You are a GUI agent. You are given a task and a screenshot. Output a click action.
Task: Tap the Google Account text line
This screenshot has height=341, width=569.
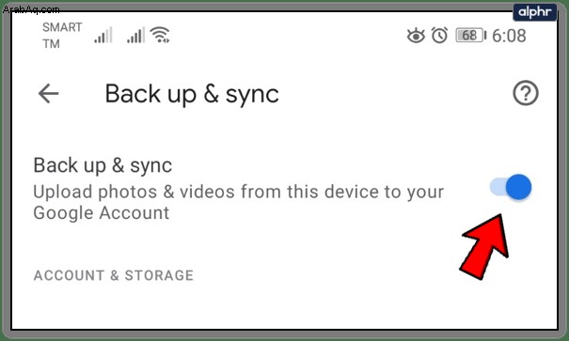pyautogui.click(x=102, y=212)
